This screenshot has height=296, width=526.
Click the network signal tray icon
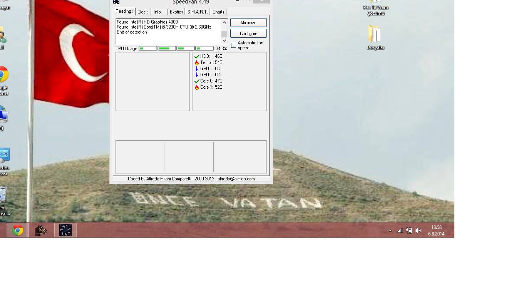pyautogui.click(x=400, y=231)
